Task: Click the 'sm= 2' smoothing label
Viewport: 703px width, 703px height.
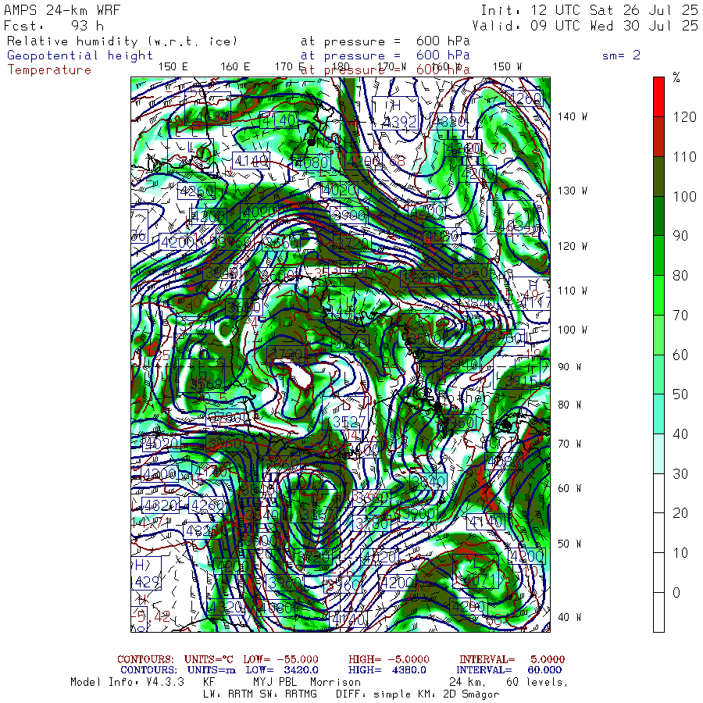Action: click(x=622, y=55)
